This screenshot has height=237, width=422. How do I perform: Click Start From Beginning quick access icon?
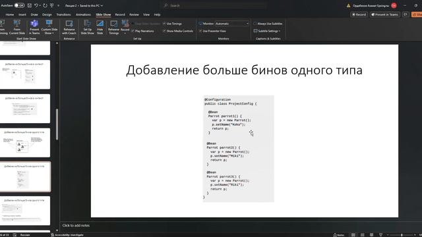(51, 5)
